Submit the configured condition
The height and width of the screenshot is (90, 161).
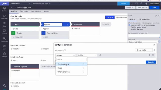151,62
